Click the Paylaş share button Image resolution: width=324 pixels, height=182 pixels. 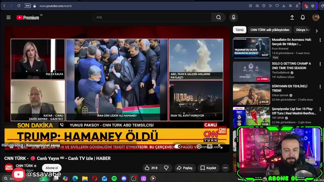(x=185, y=168)
